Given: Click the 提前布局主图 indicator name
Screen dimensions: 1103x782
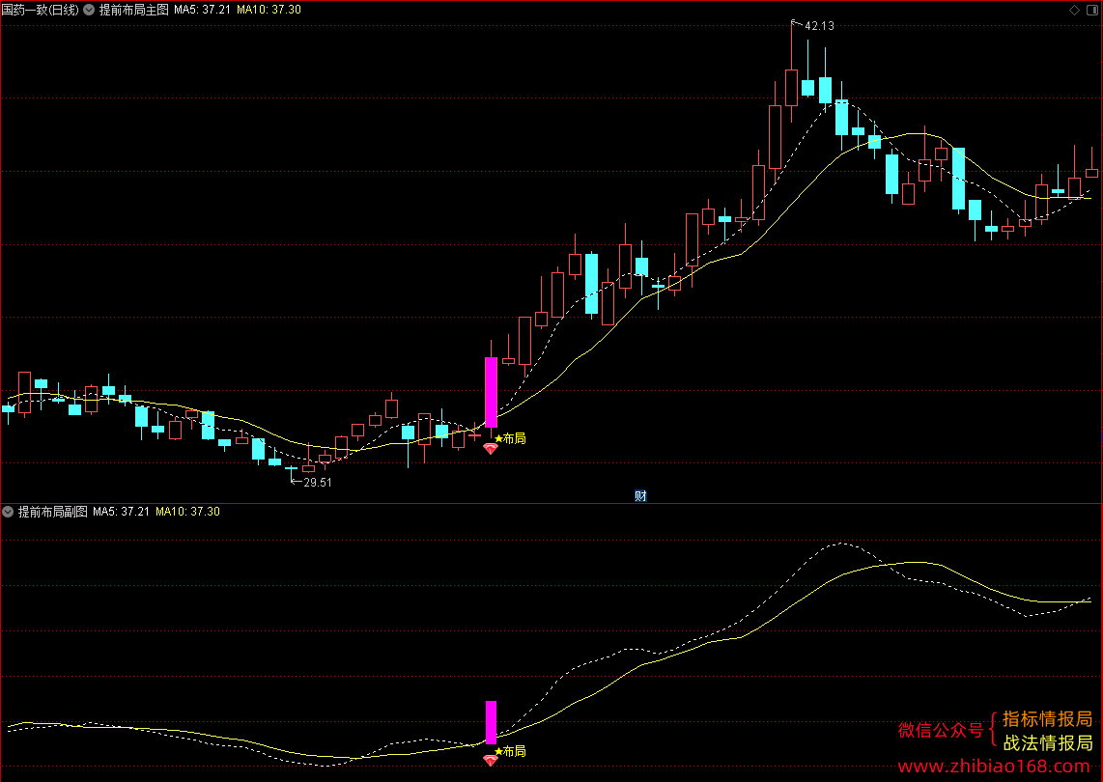Looking at the screenshot, I should click(133, 10).
